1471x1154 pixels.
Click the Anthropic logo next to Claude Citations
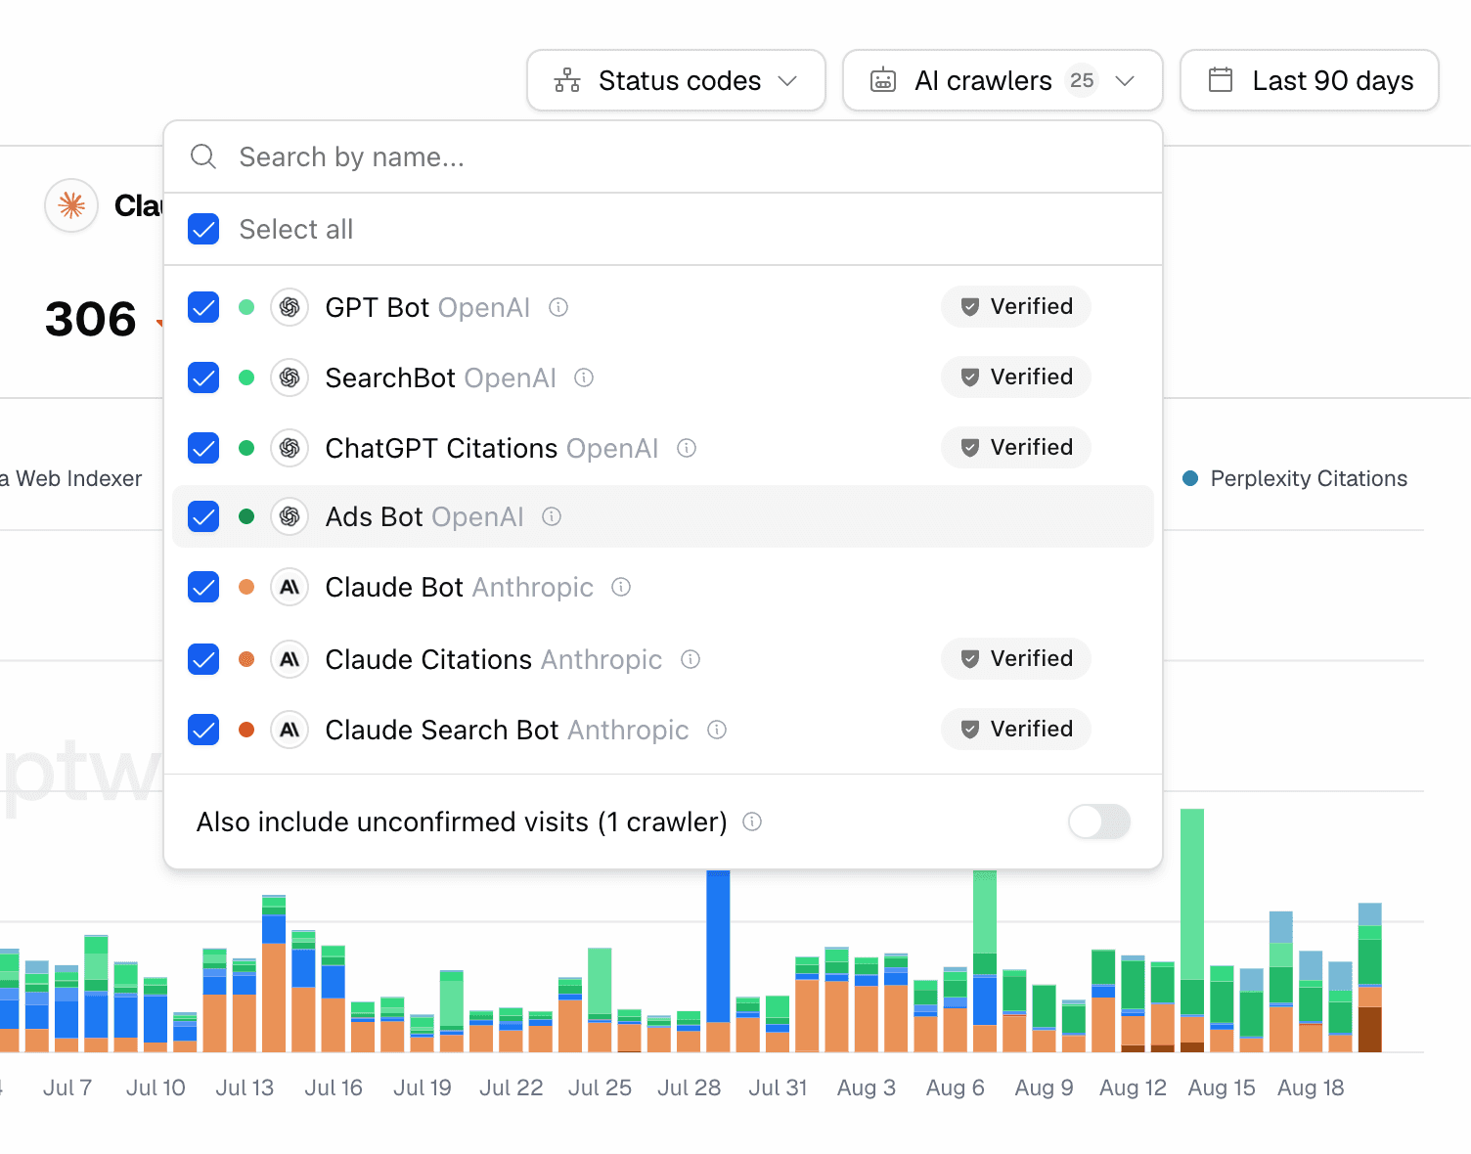(x=290, y=659)
